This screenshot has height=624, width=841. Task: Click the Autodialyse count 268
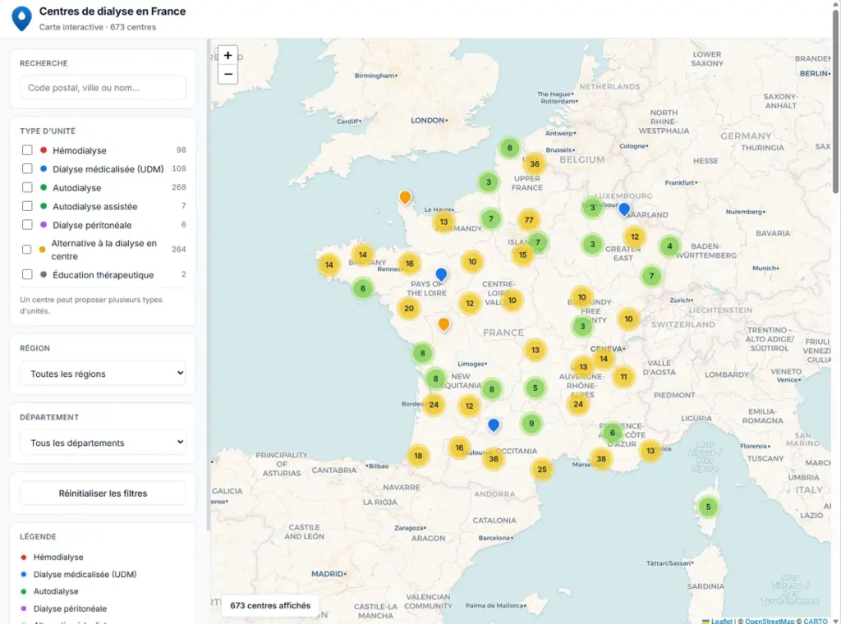[x=178, y=187]
